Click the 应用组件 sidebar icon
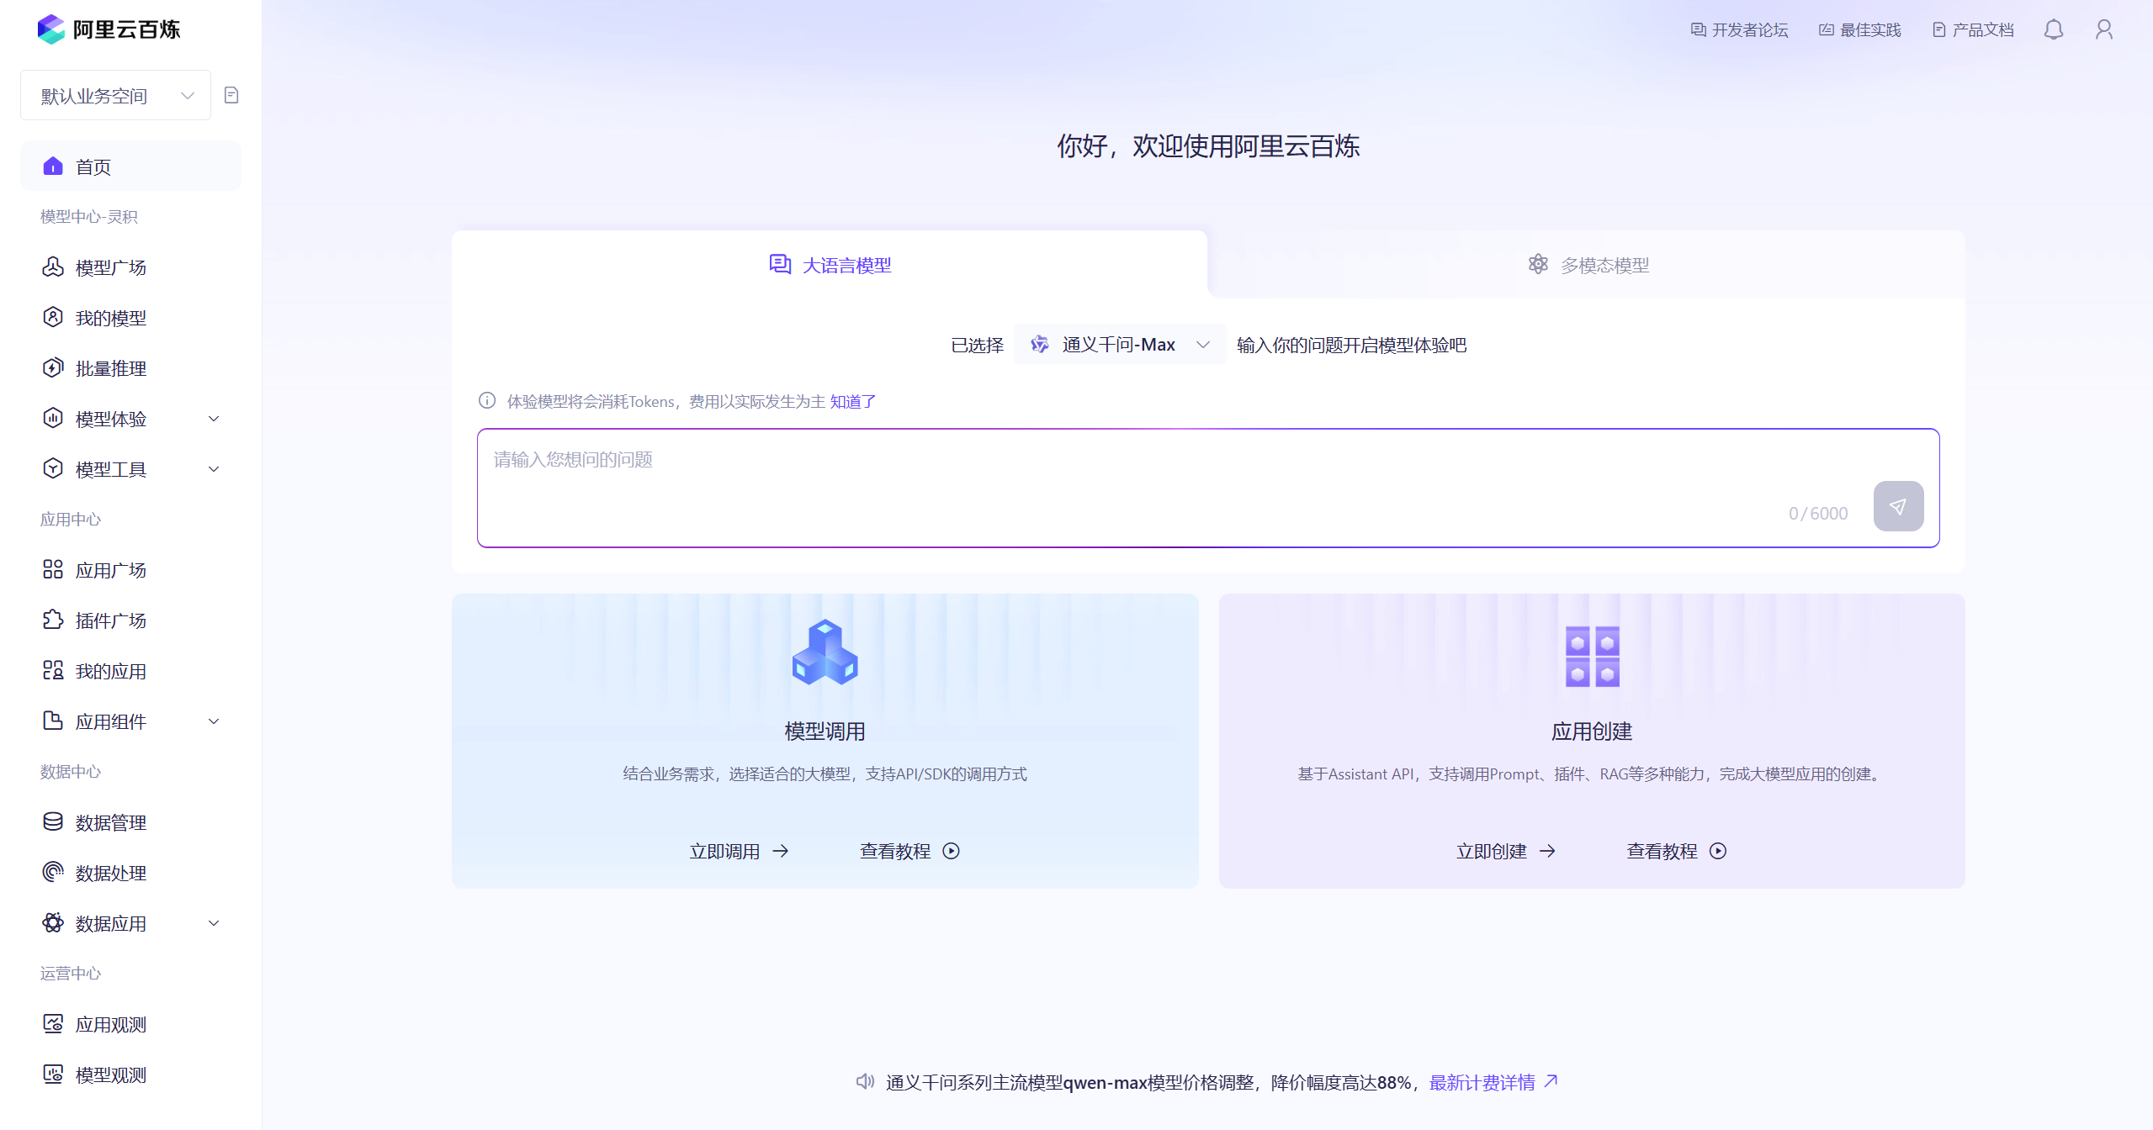Viewport: 2153px width, 1130px height. click(53, 721)
